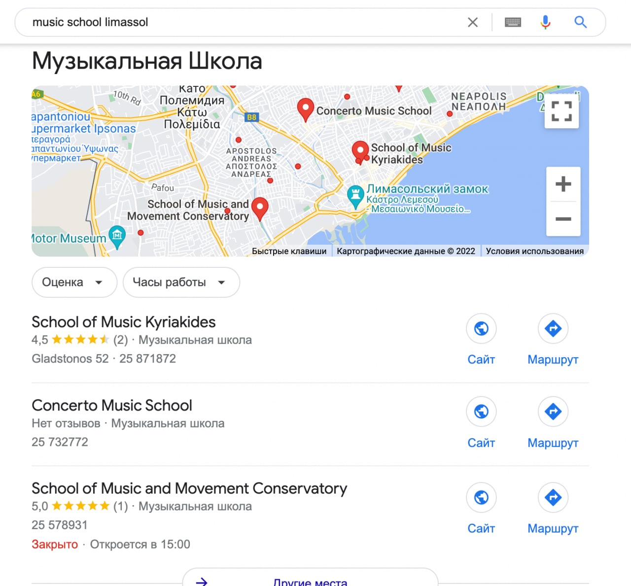The width and height of the screenshot is (631, 586).
Task: Open Concerto Music School website globe icon
Action: pos(481,411)
